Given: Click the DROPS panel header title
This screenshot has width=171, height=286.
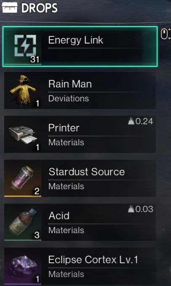Looking at the screenshot, I should pyautogui.click(x=40, y=8).
